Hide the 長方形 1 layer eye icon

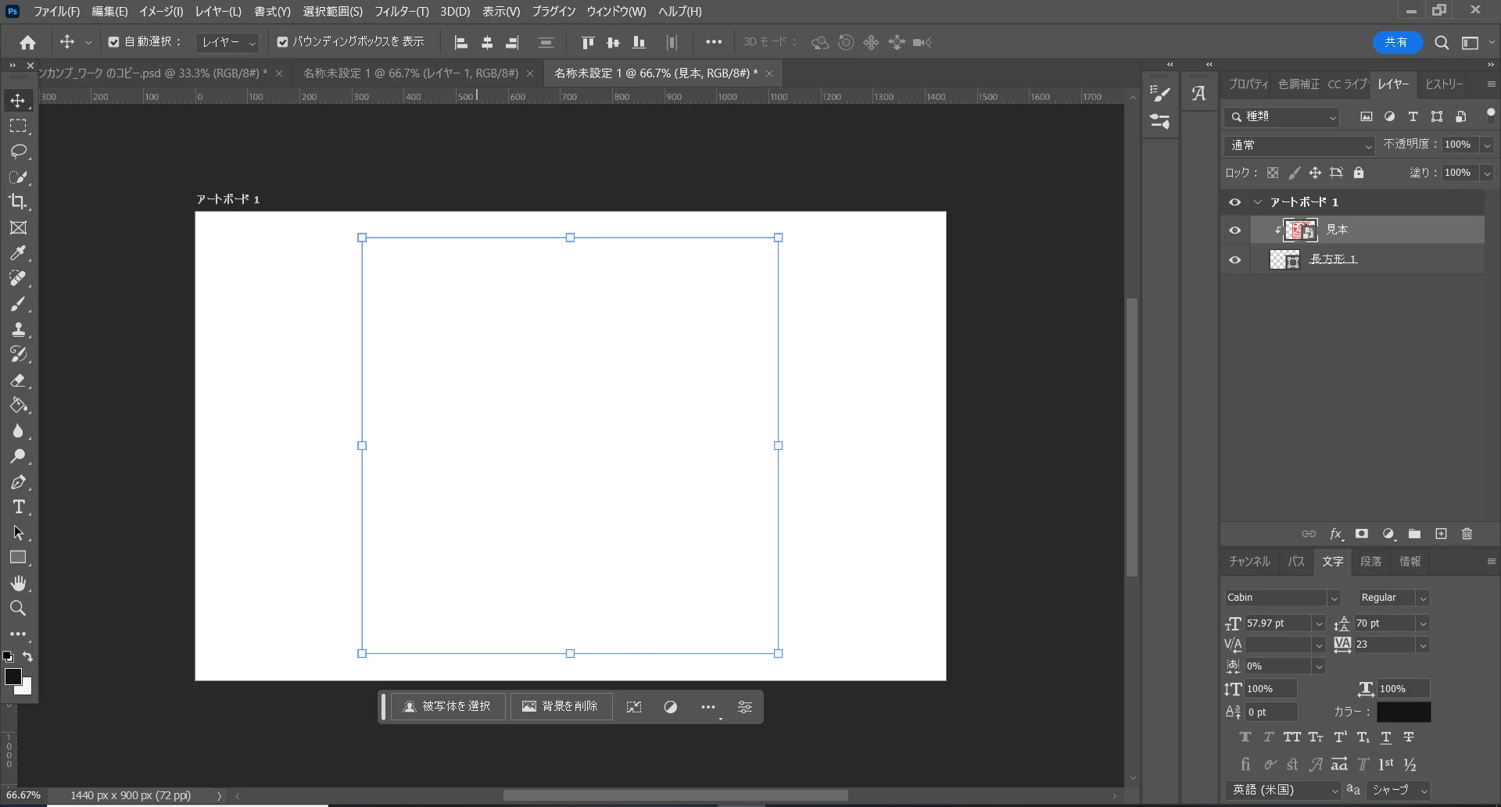coord(1234,260)
